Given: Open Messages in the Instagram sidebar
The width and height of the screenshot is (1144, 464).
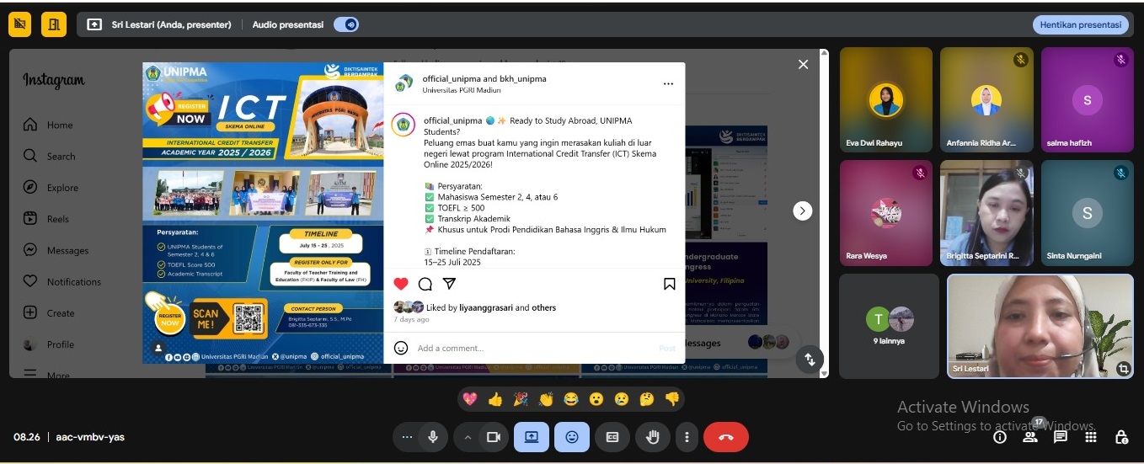Looking at the screenshot, I should pos(56,250).
